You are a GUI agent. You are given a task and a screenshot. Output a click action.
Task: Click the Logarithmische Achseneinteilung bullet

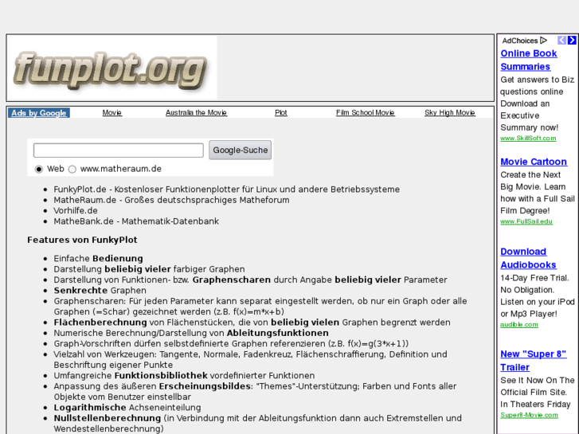click(127, 408)
